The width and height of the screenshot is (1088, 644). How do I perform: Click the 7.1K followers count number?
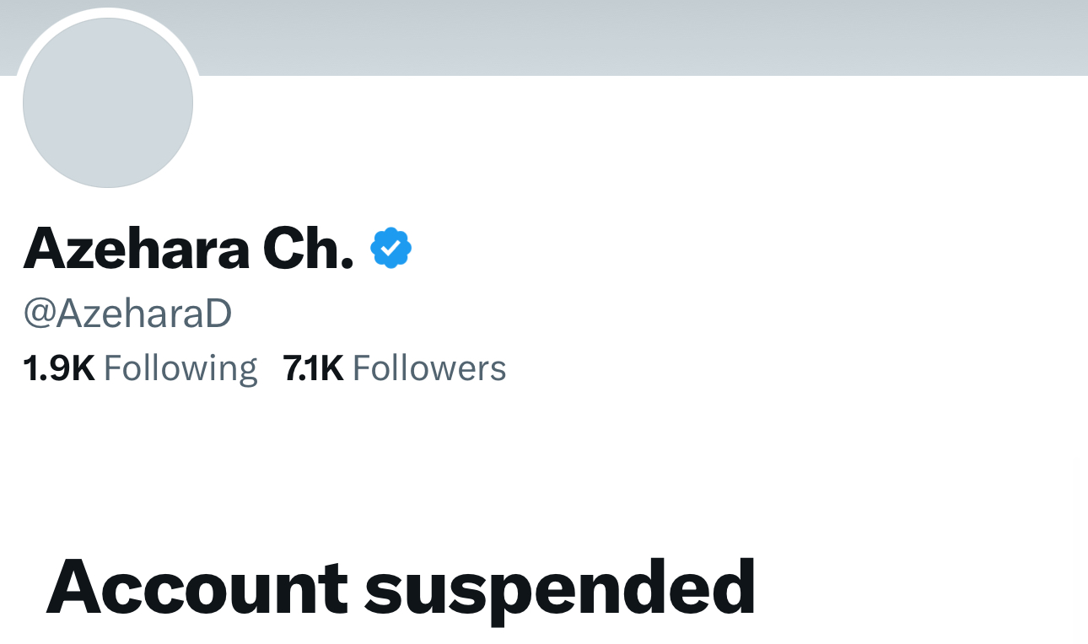(314, 369)
